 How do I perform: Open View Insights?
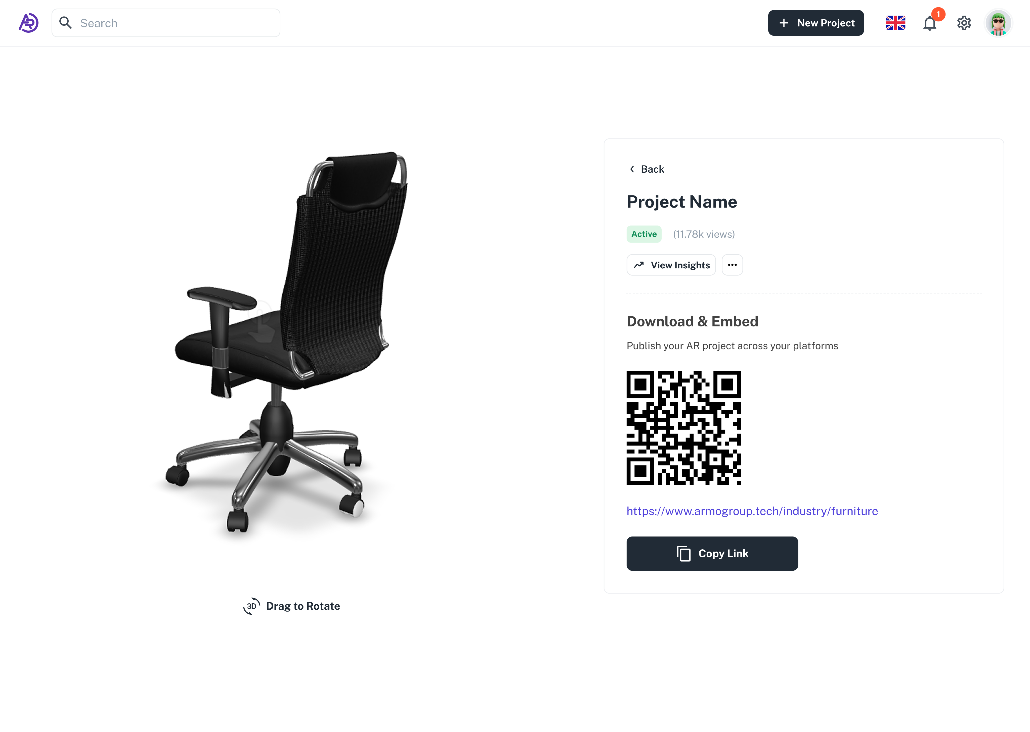point(671,265)
